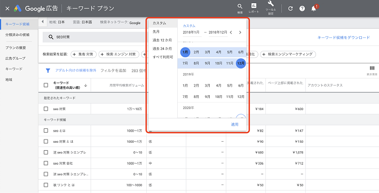379x193 pixels.
Task: Select 10月 in 2019年
Action: (218, 97)
